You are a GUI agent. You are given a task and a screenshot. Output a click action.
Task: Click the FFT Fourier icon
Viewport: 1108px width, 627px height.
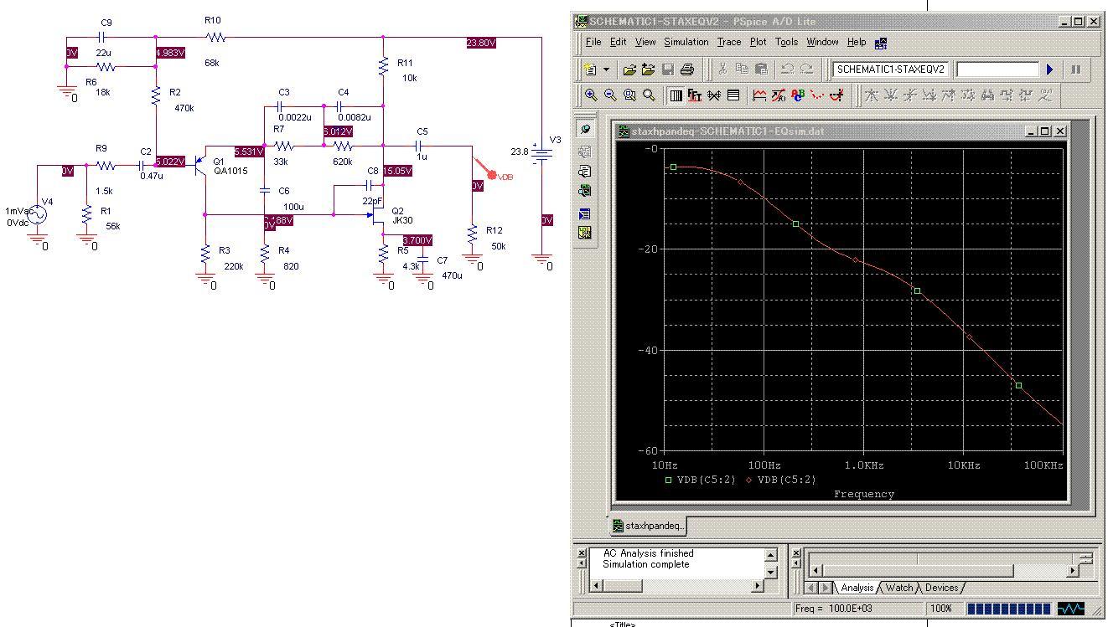pos(695,95)
